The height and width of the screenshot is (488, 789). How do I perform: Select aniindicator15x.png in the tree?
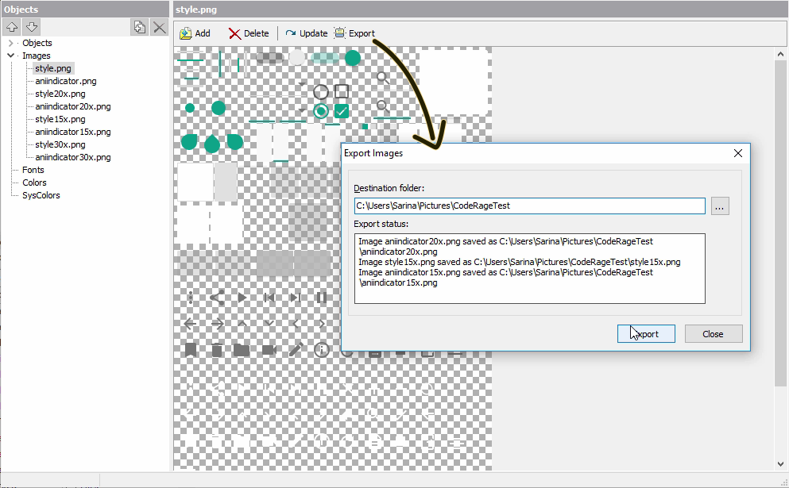pos(72,132)
